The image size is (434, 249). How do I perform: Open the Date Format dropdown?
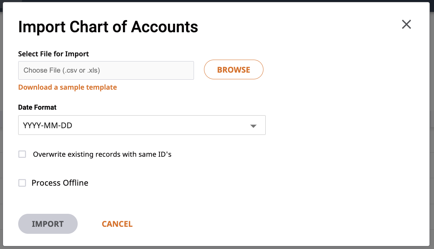(x=142, y=125)
